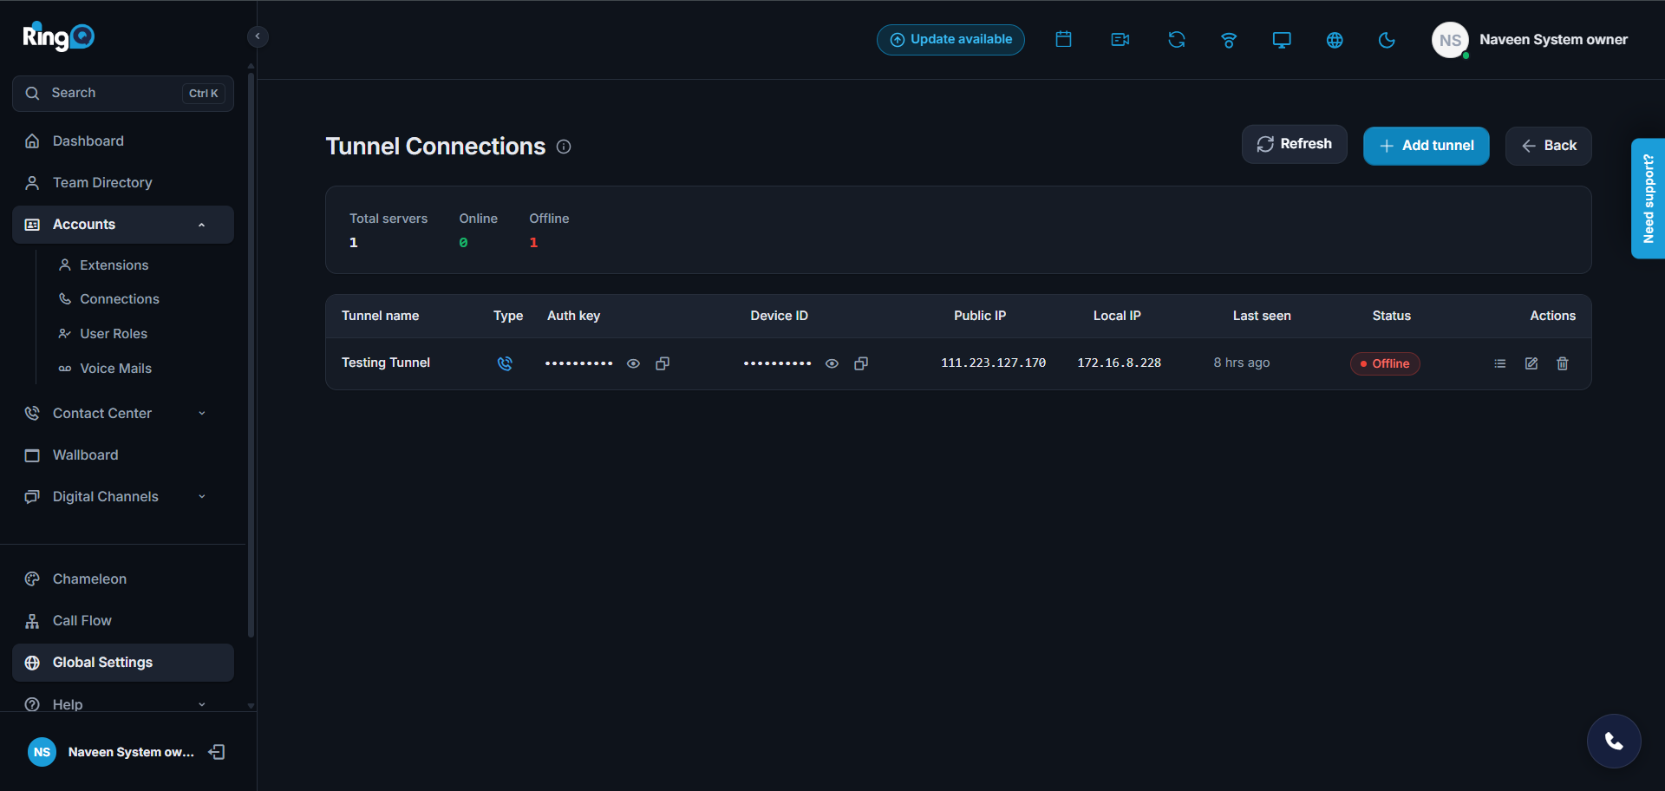Screen dimensions: 1665x791
Task: Click the sidebar vertical scrollbar
Action: [x=251, y=354]
